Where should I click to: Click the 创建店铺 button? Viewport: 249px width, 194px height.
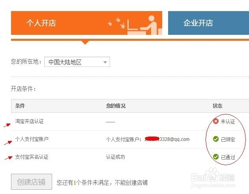[32, 182]
